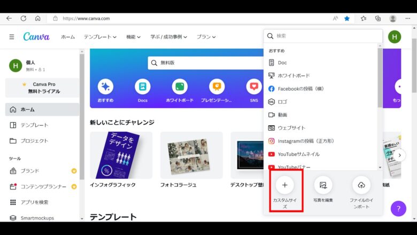This screenshot has height=235, width=417.
Task: Open browser settings ellipsis menu
Action: (x=408, y=18)
